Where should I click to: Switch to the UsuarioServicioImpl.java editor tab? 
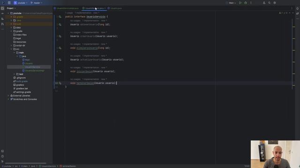66,8
